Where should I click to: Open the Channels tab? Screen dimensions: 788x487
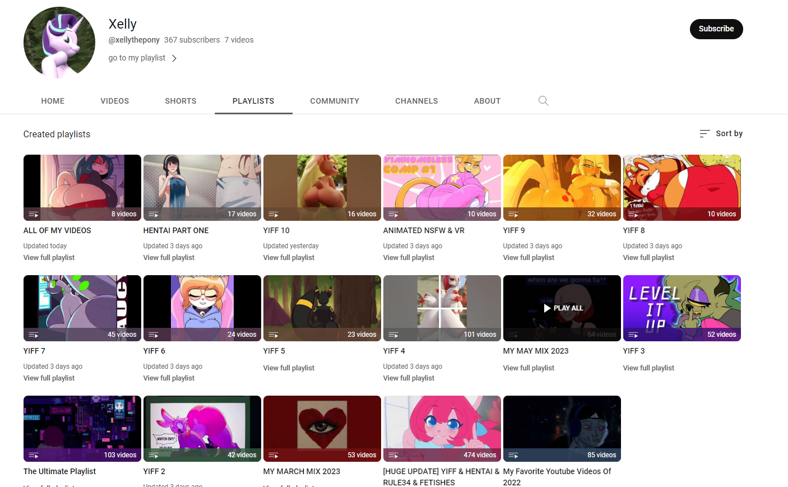point(416,101)
